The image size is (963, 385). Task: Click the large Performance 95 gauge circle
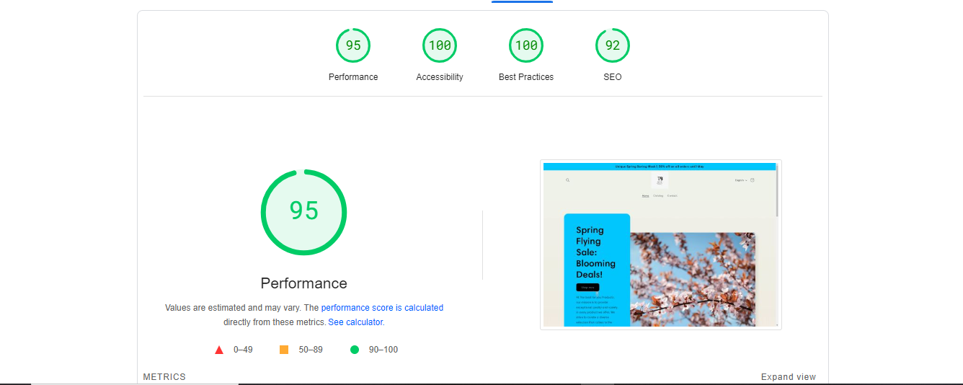tap(303, 212)
